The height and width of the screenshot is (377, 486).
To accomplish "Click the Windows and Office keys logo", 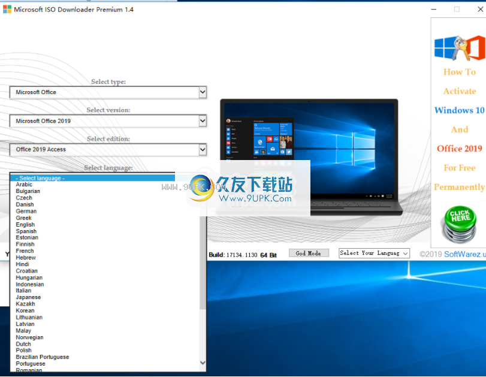I will (460, 48).
